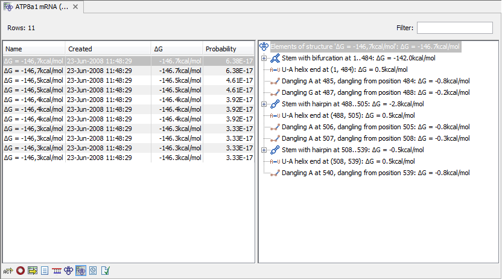Screen dimensions: 502x279
Task: Expand Stem with hairpin at 508..539
Action: point(264,150)
